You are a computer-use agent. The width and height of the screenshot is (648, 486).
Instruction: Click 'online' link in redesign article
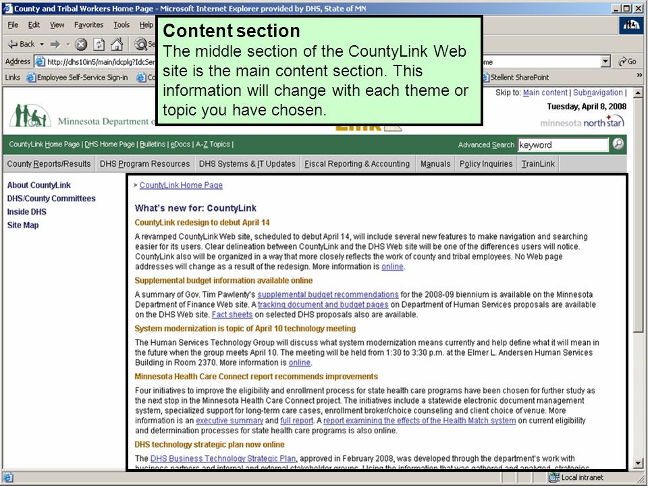pos(392,267)
